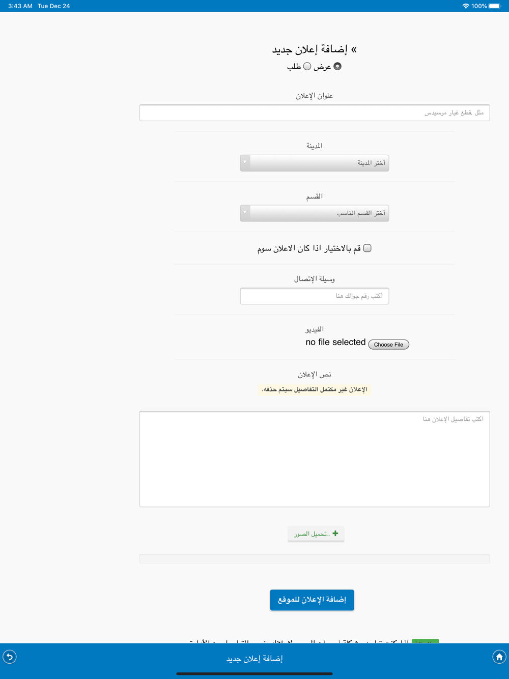The width and height of the screenshot is (509, 679).
Task: Click the mobile number input field
Action: pyautogui.click(x=315, y=296)
